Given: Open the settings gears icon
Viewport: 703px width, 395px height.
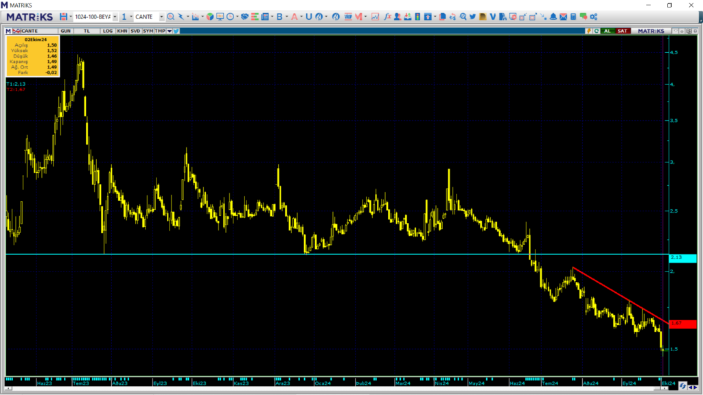Looking at the screenshot, I should (593, 16).
